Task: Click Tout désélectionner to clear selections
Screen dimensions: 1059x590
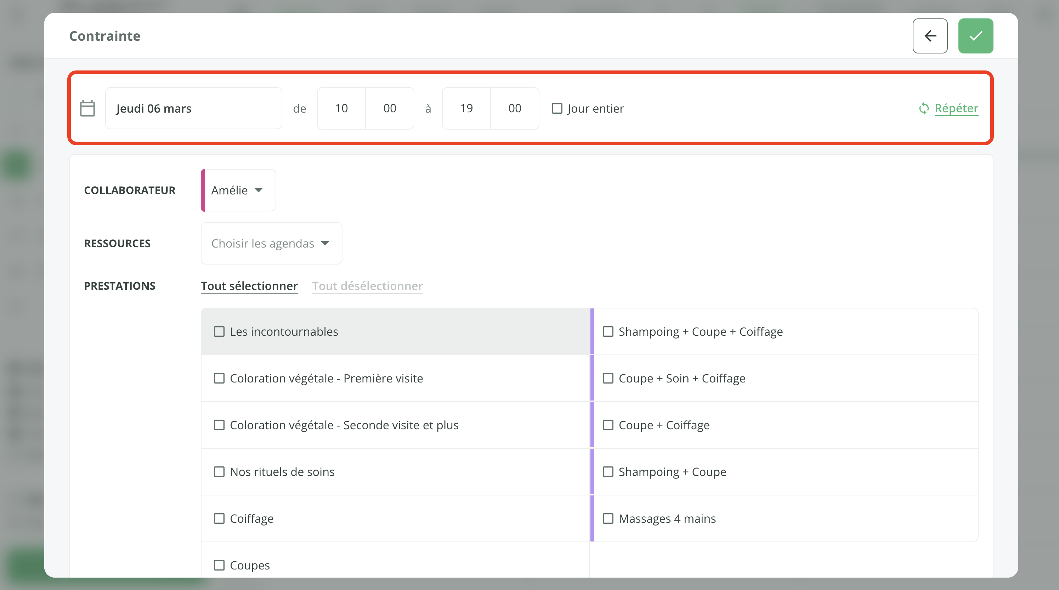Action: (x=367, y=286)
